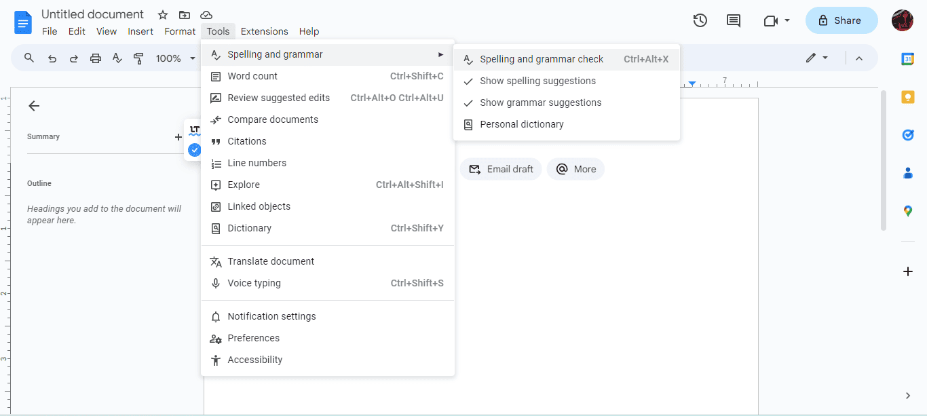Select Word count from the Tools menu
This screenshot has width=927, height=416.
tap(251, 76)
